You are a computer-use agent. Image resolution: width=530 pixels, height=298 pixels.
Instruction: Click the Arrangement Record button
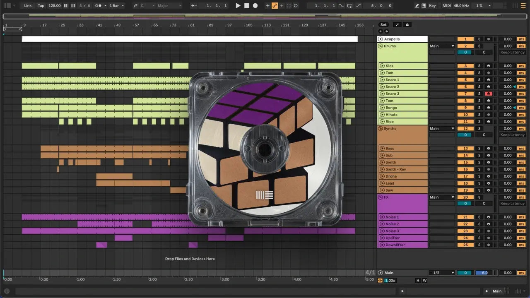(x=255, y=6)
